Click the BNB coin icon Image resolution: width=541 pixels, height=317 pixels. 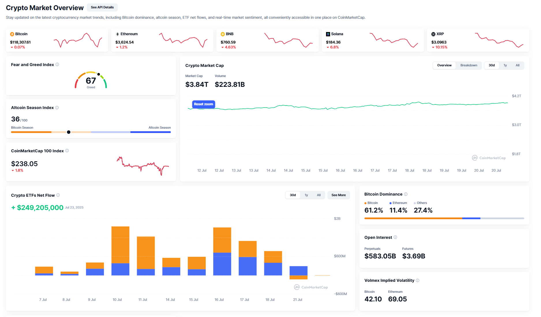coord(223,34)
